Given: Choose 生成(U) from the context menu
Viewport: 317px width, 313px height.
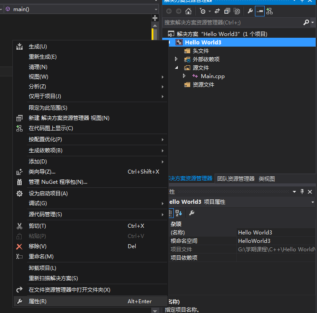Looking at the screenshot, I should tap(90, 47).
